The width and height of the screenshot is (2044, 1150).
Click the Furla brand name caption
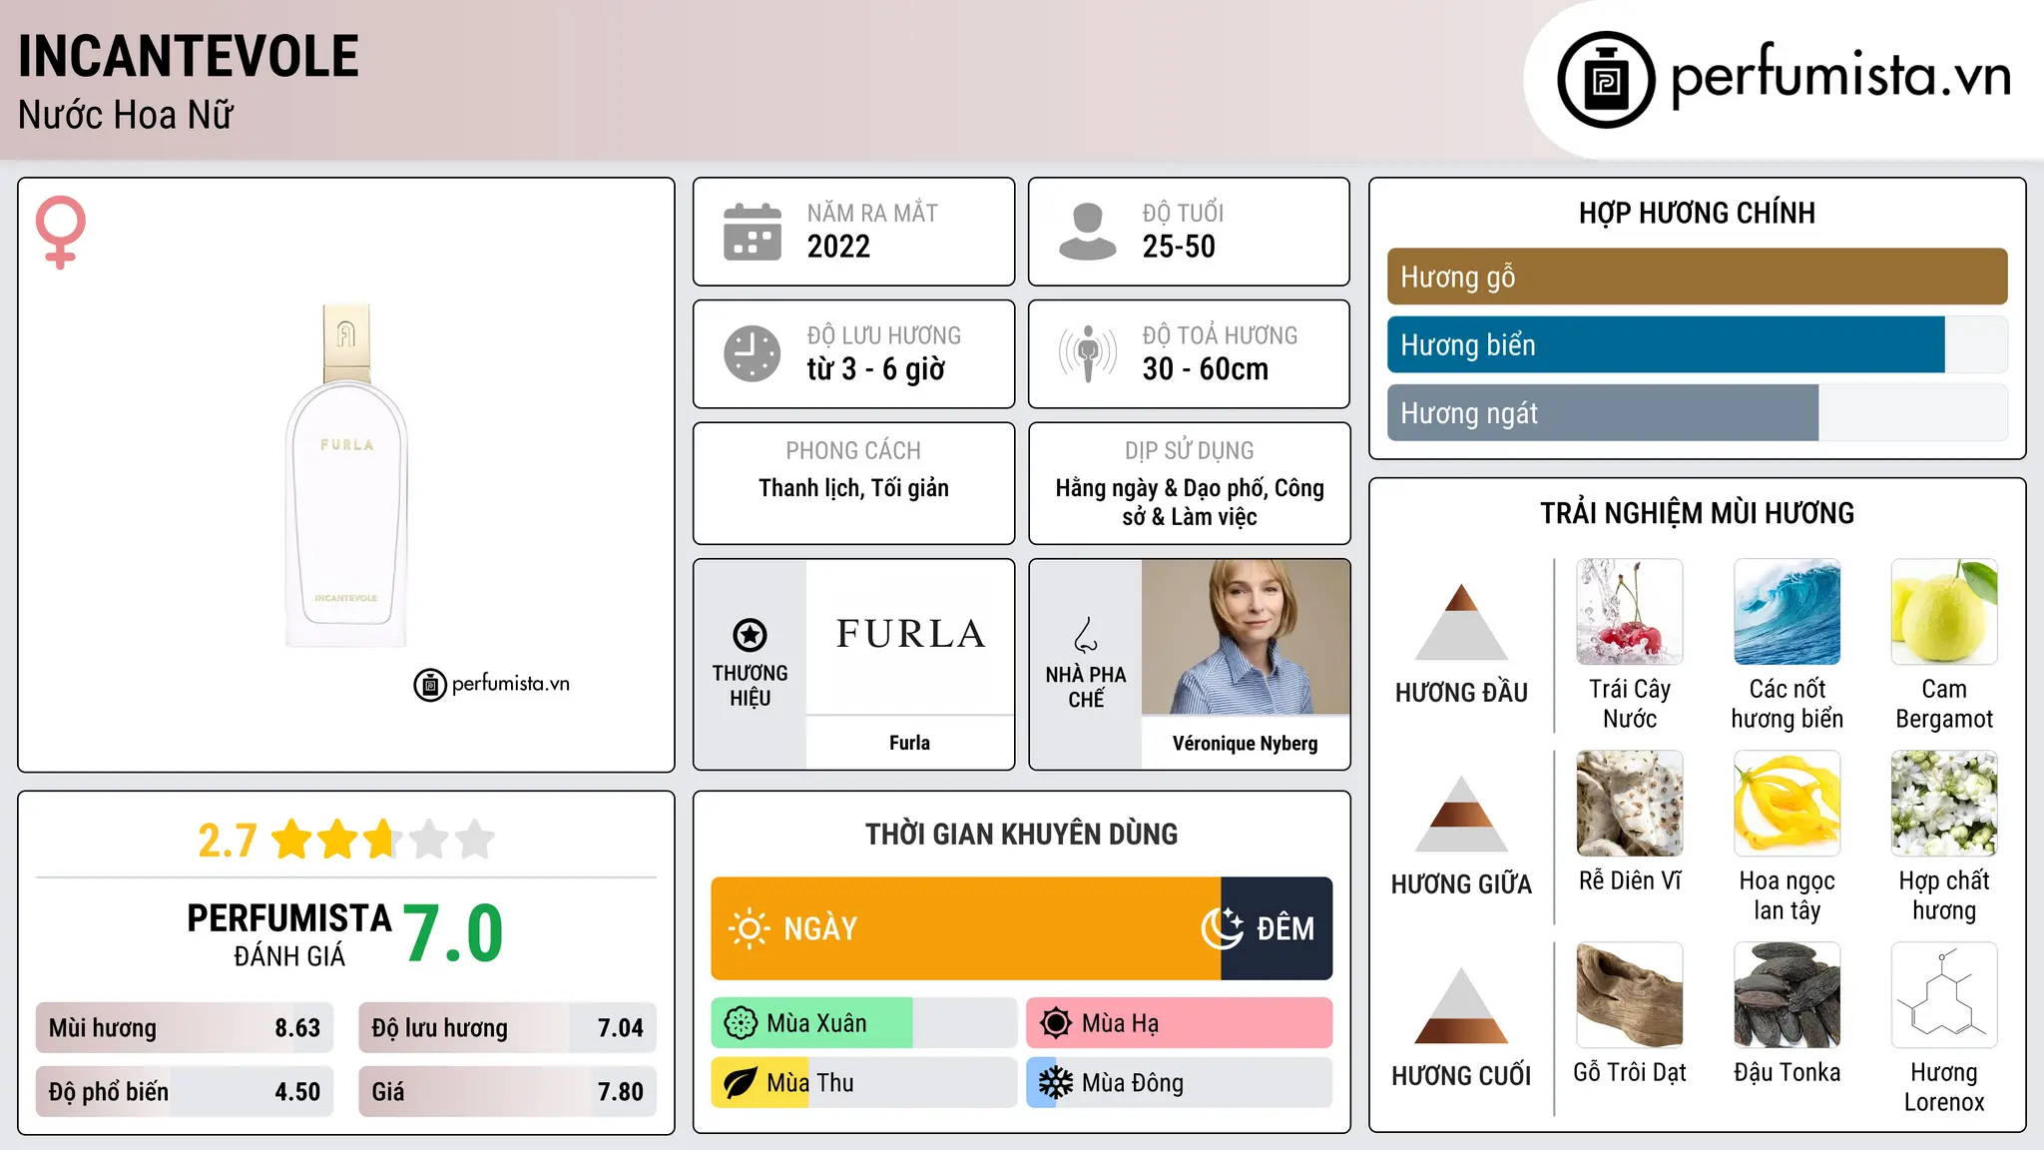pyautogui.click(x=909, y=743)
